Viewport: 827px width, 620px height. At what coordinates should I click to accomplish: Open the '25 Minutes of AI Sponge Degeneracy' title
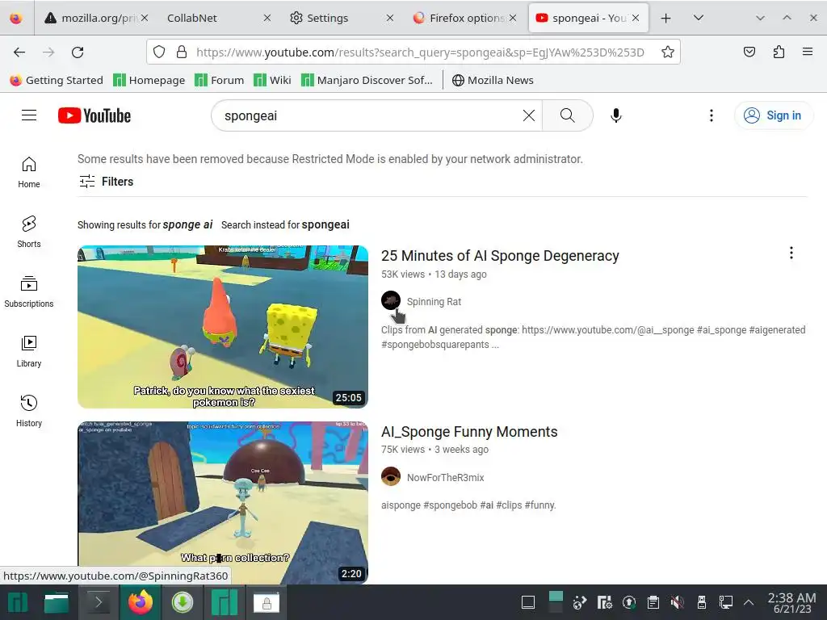[x=500, y=256]
